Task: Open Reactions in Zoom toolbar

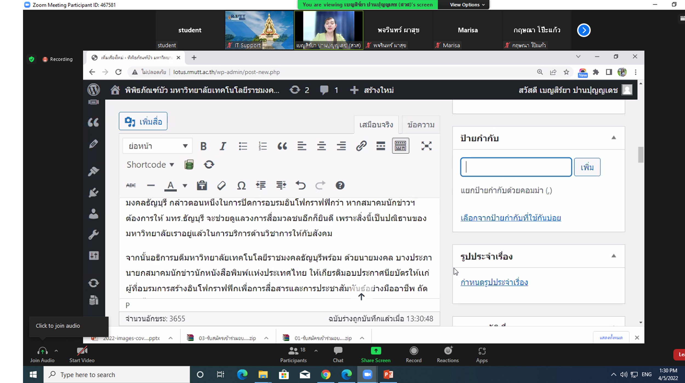Action: [x=448, y=355]
